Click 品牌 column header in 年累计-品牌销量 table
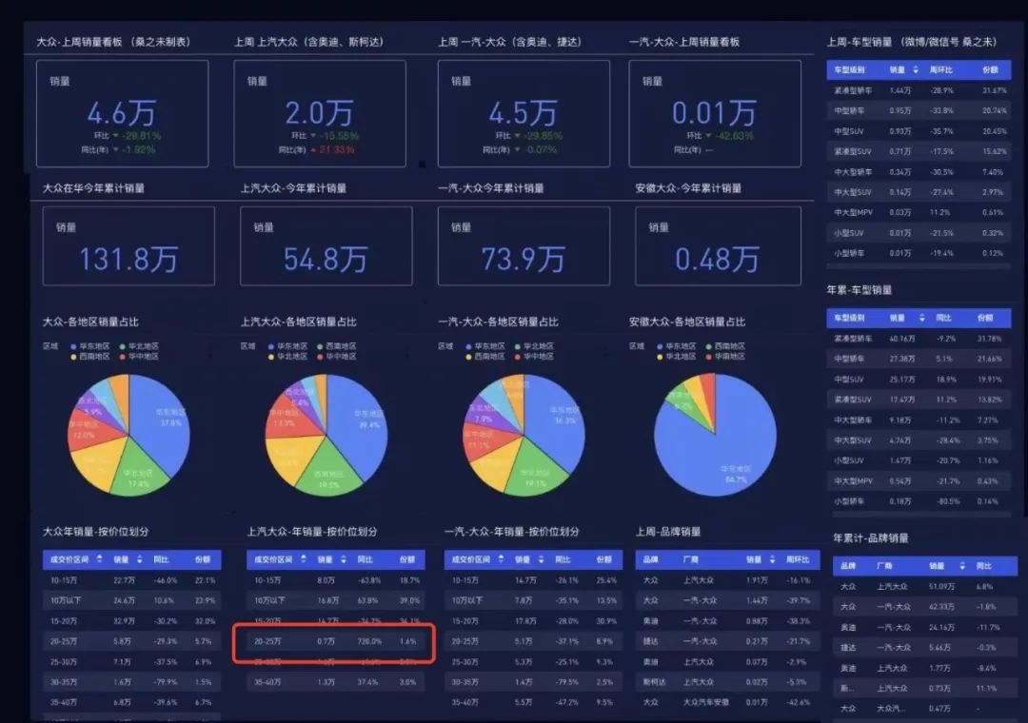 click(848, 565)
